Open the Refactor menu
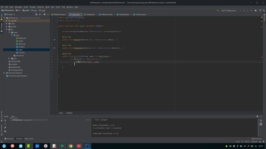This screenshot has width=266, height=149. tap(41, 7)
